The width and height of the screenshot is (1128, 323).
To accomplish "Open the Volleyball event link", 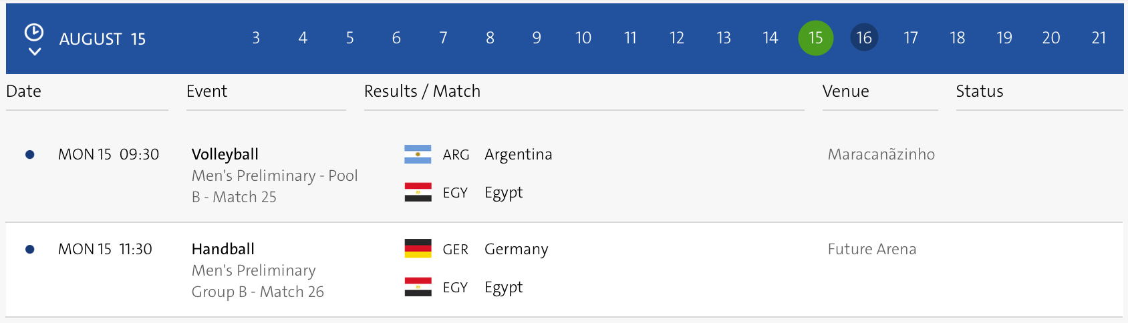I will 225,154.
